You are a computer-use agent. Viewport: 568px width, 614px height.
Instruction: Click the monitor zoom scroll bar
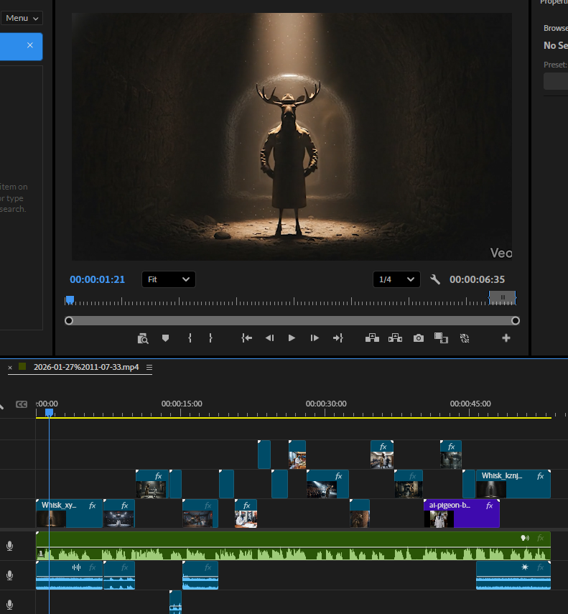[292, 321]
